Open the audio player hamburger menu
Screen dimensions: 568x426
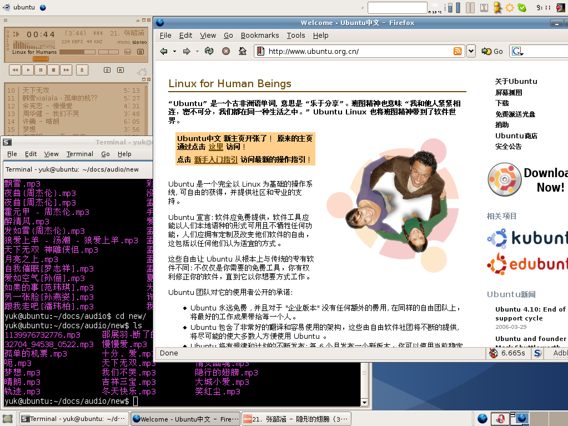[6, 21]
